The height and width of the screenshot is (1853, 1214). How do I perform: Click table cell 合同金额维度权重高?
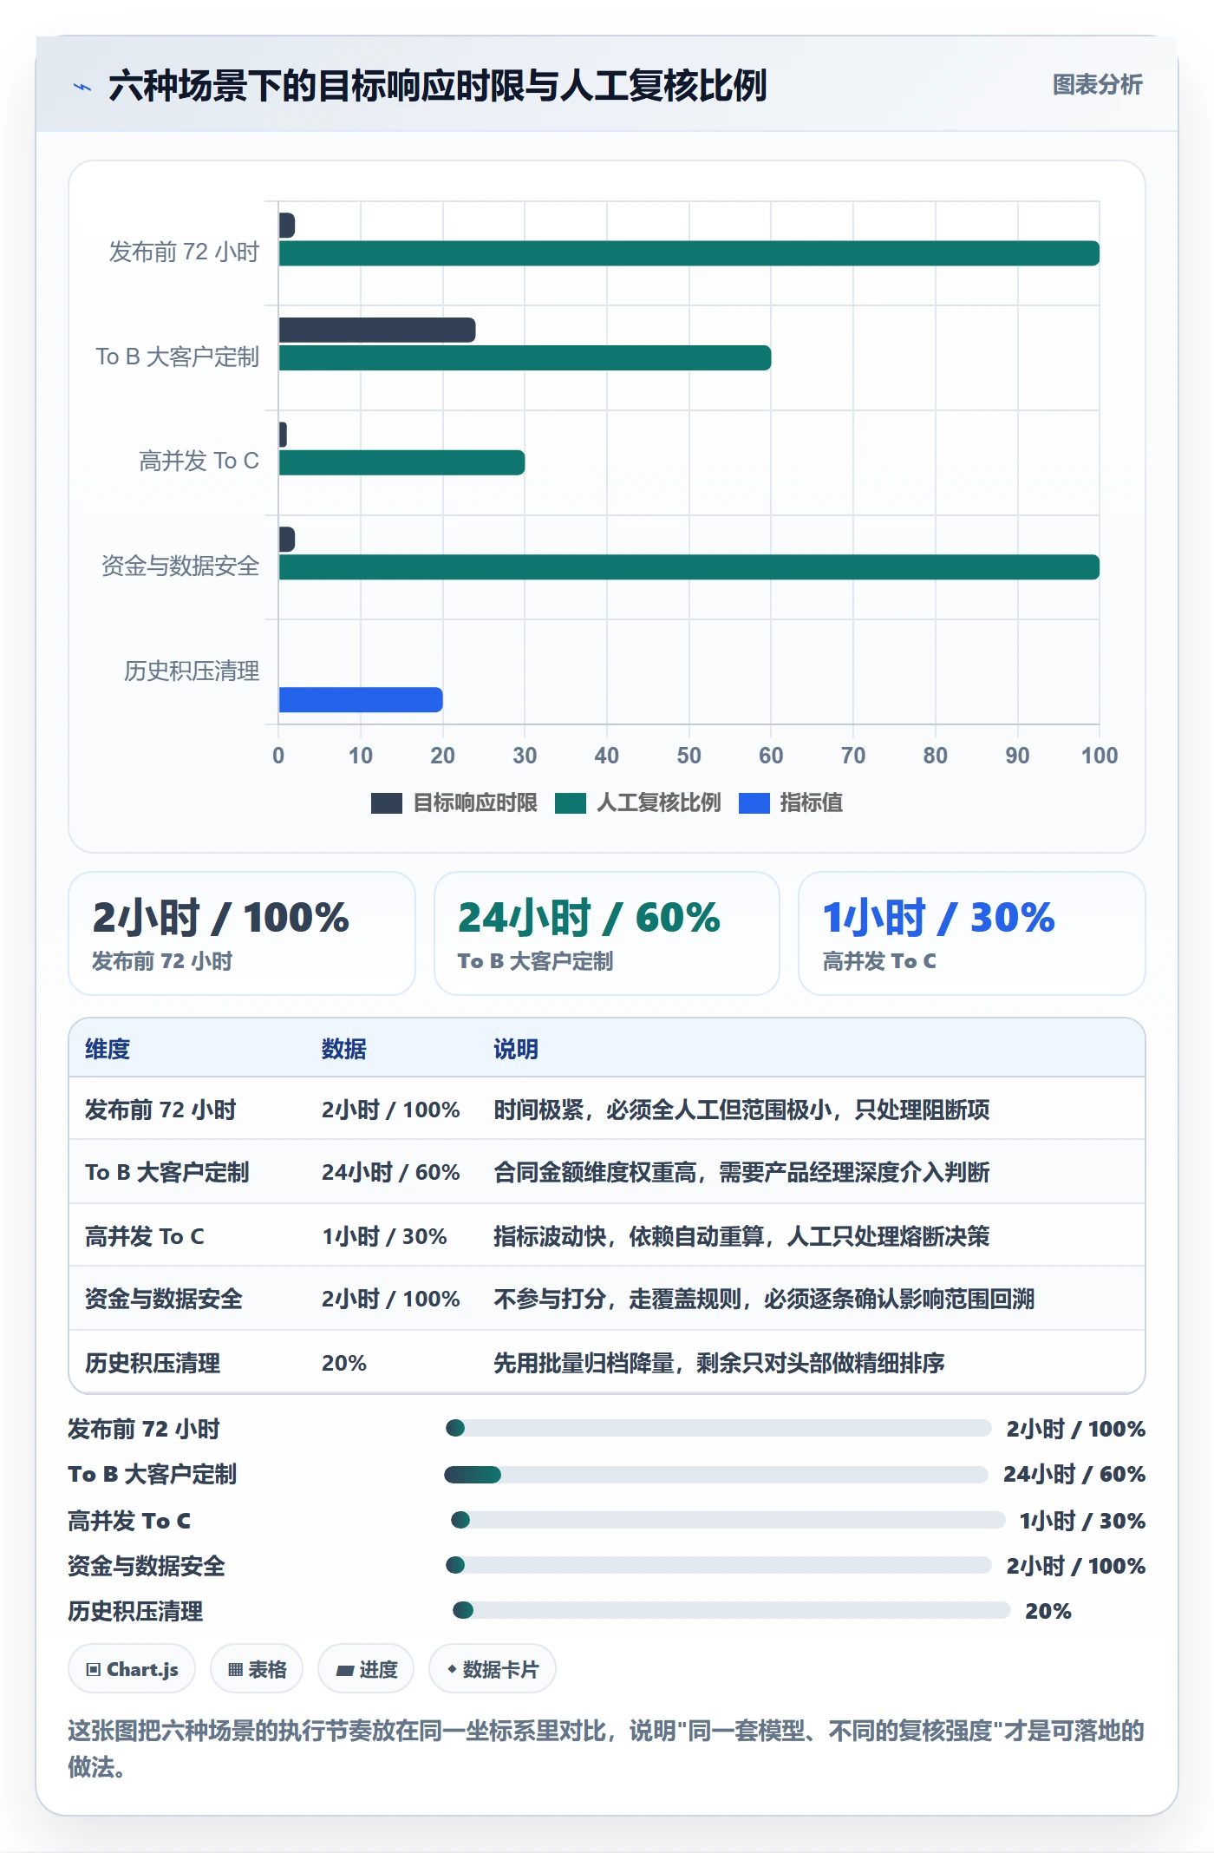coord(741,1172)
